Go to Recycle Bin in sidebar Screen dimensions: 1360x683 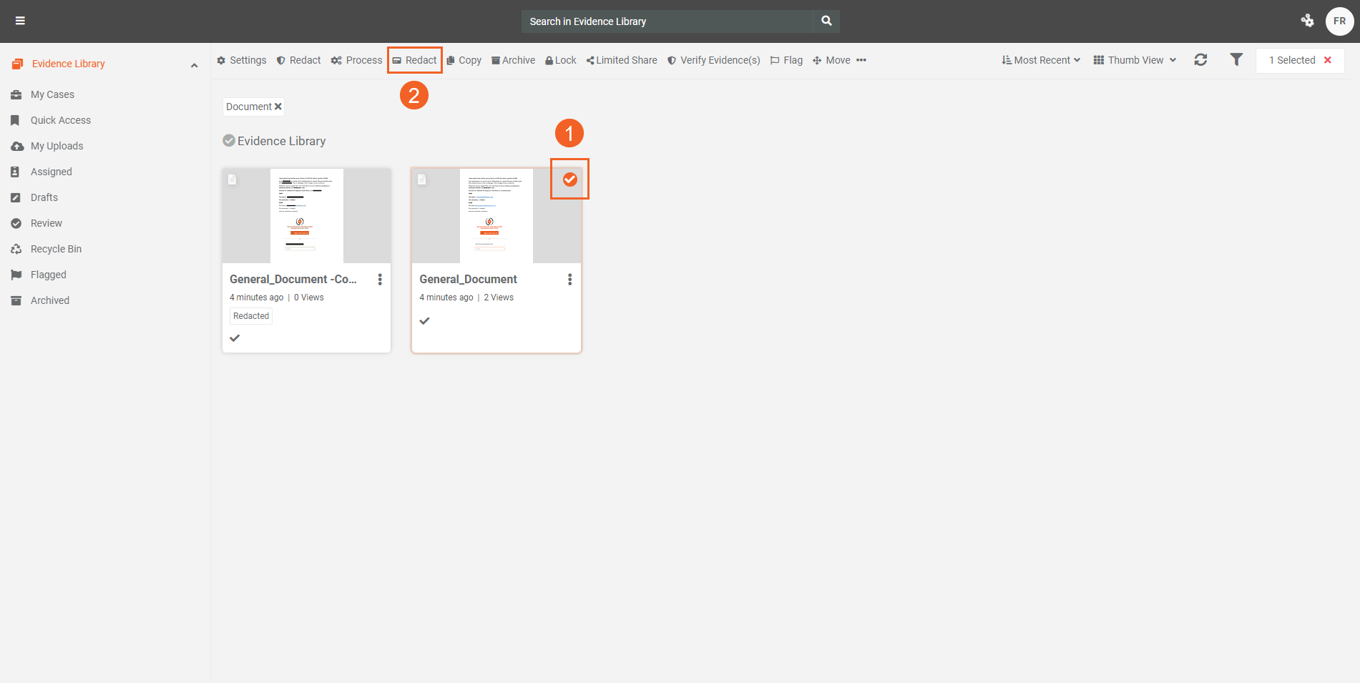56,249
